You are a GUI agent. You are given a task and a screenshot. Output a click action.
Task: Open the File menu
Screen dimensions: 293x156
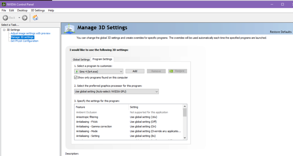tap(4, 11)
